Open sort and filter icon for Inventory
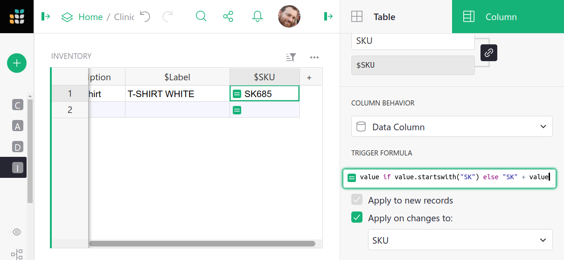This screenshot has width=564, height=260. click(291, 57)
